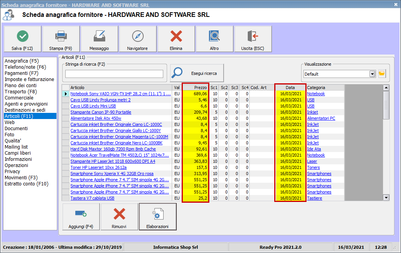Viewport: 401px width, 253px height.
Task: Select Articoli (F11) in the sidebar
Action: [30, 116]
